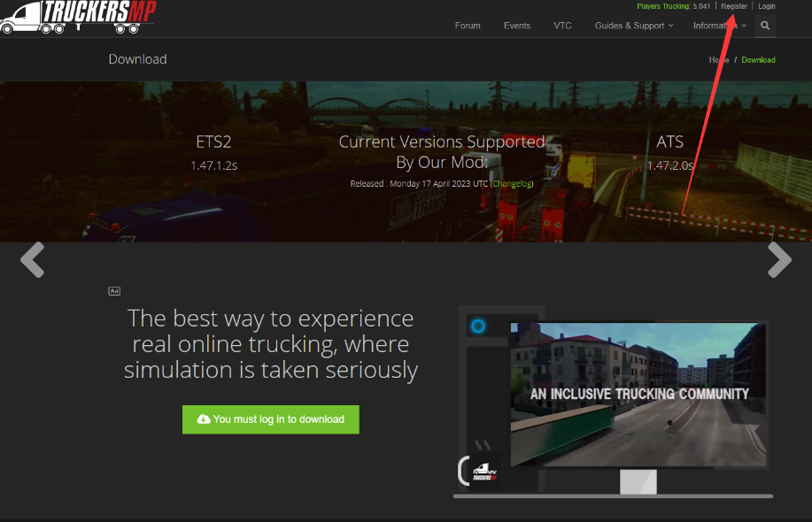The width and height of the screenshot is (812, 522).
Task: Click the TruckersMP logo
Action: pos(78,17)
